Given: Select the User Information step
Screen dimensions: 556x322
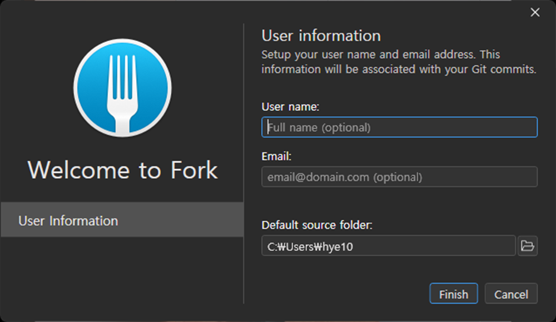Looking at the screenshot, I should click(x=122, y=220).
